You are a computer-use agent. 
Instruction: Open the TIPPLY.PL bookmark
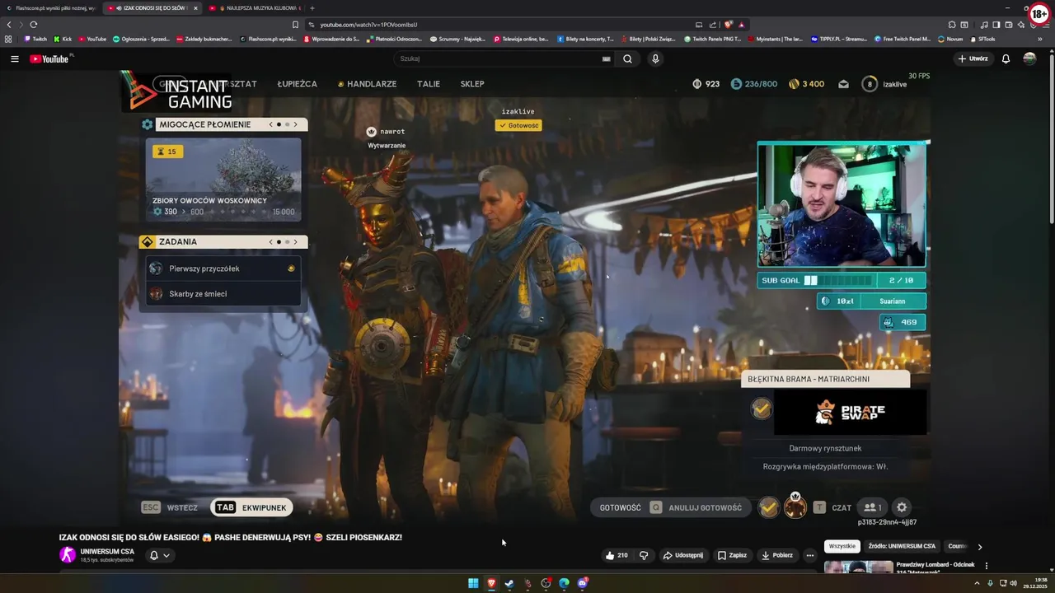click(839, 39)
